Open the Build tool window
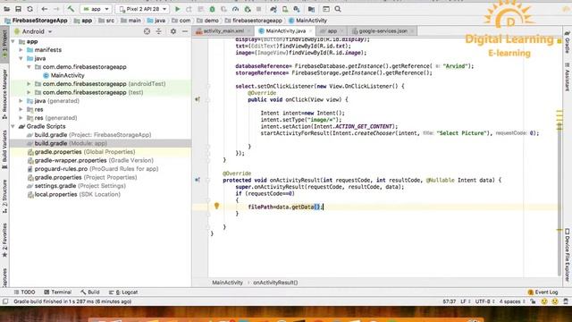The image size is (572, 322). (90, 292)
